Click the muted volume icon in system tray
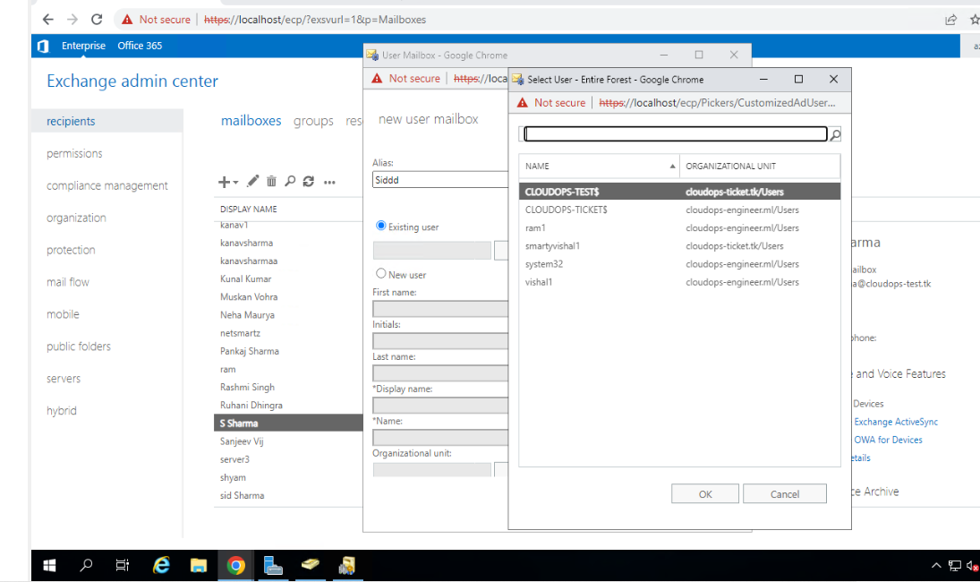The image size is (980, 582). [973, 566]
